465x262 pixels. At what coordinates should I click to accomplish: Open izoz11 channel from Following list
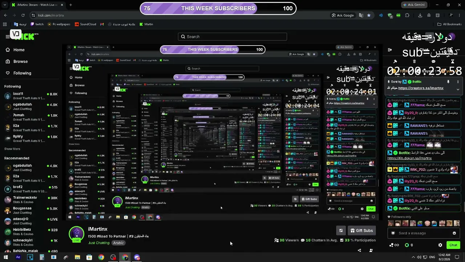31,96
